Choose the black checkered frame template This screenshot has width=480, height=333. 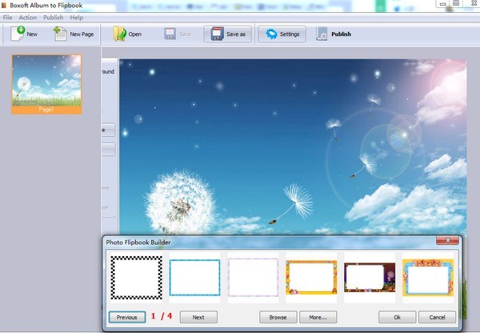point(136,277)
